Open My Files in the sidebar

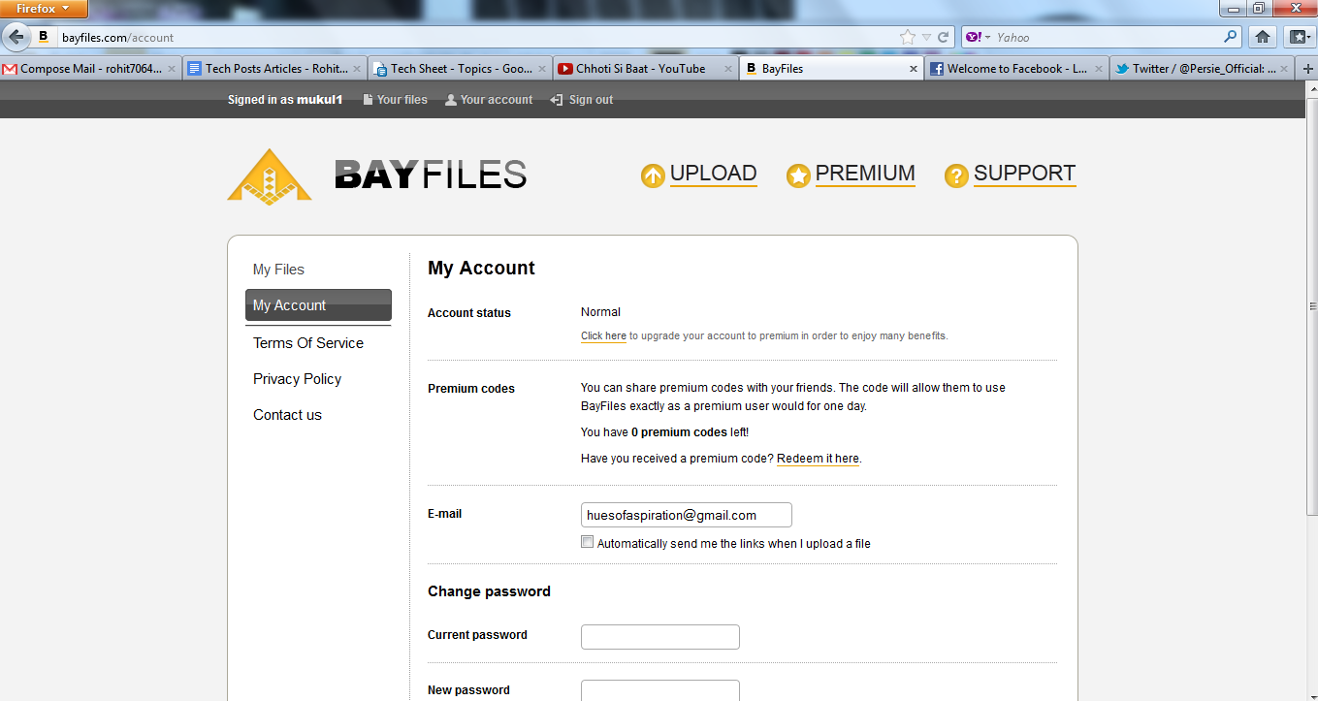(278, 270)
